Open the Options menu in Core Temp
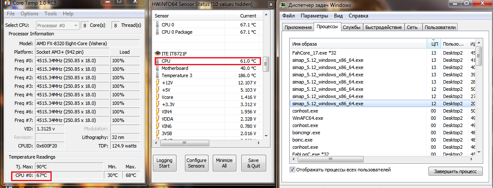Viewport: 493px width, 188px height. click(x=29, y=14)
